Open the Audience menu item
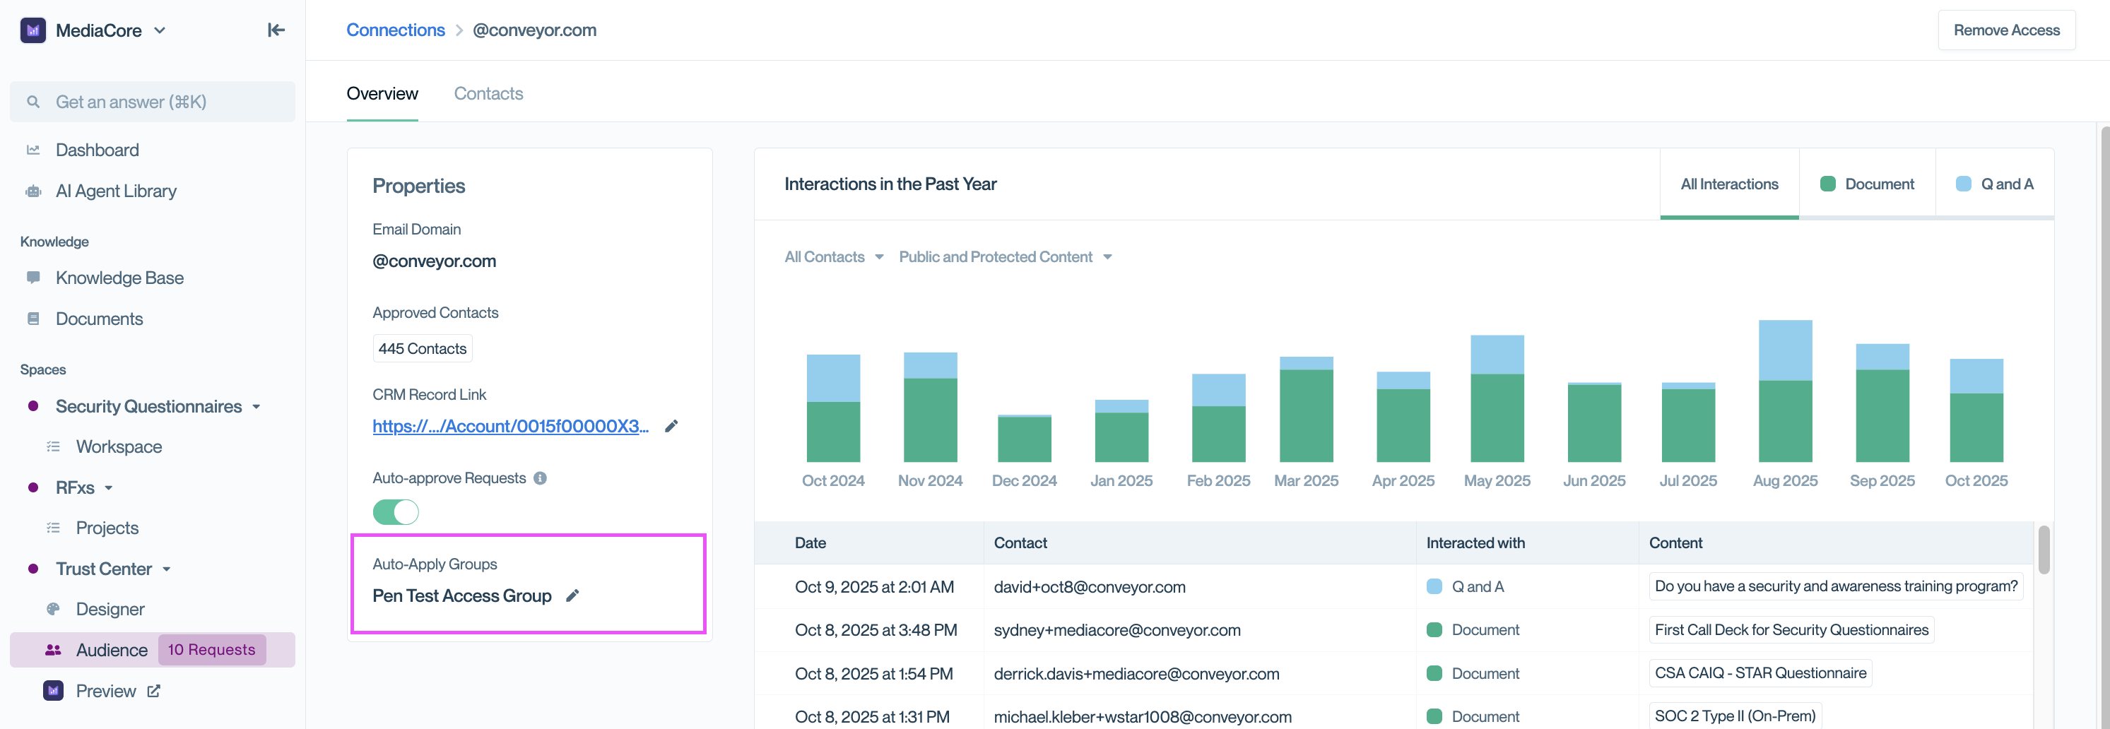Screen dimensions: 2110x729 click(153, 650)
